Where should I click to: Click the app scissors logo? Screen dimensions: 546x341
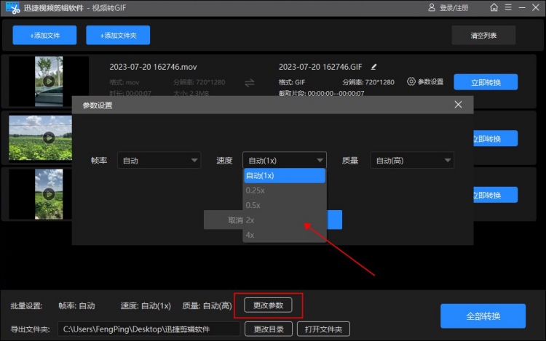[x=12, y=8]
